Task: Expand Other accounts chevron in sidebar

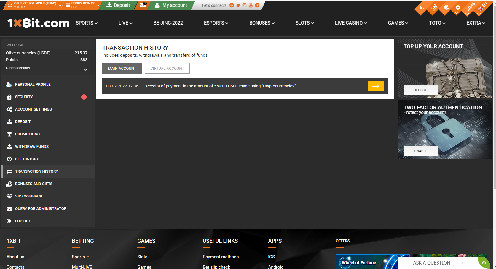Action: click(x=85, y=69)
